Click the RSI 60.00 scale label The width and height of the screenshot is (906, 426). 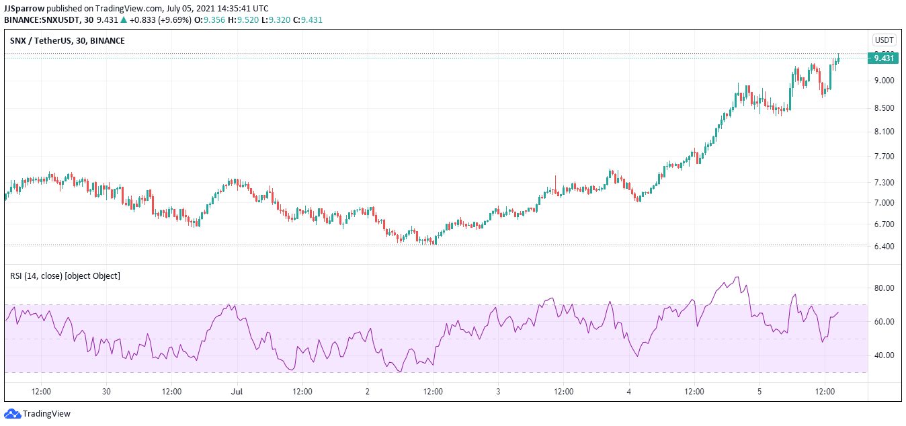click(883, 322)
